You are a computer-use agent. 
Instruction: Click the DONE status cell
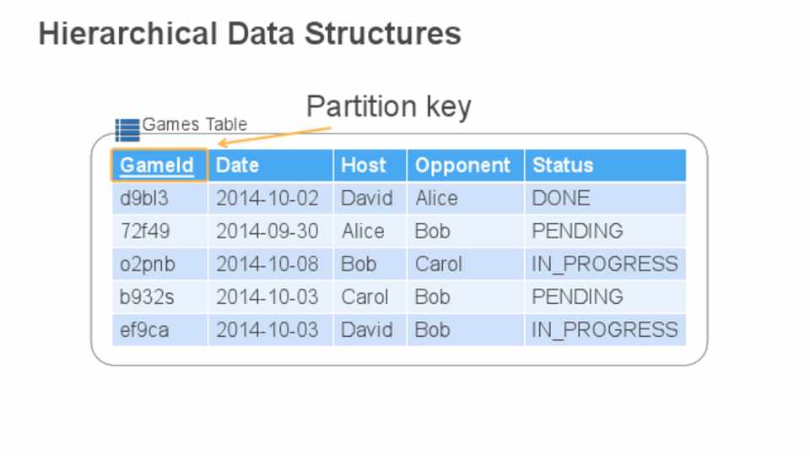pos(561,198)
